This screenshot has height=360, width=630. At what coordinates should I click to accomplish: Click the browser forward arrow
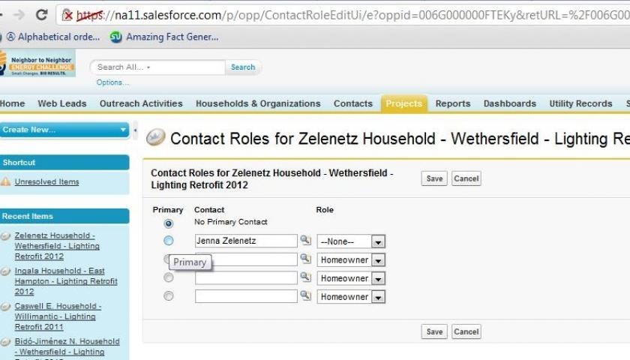[19, 15]
